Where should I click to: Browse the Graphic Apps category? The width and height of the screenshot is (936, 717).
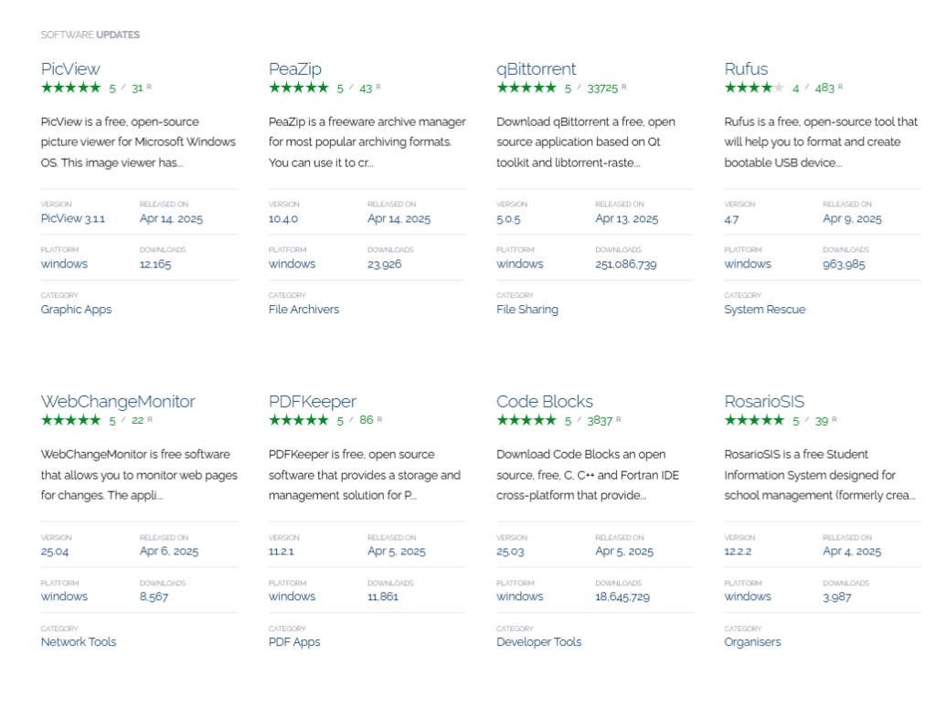76,310
